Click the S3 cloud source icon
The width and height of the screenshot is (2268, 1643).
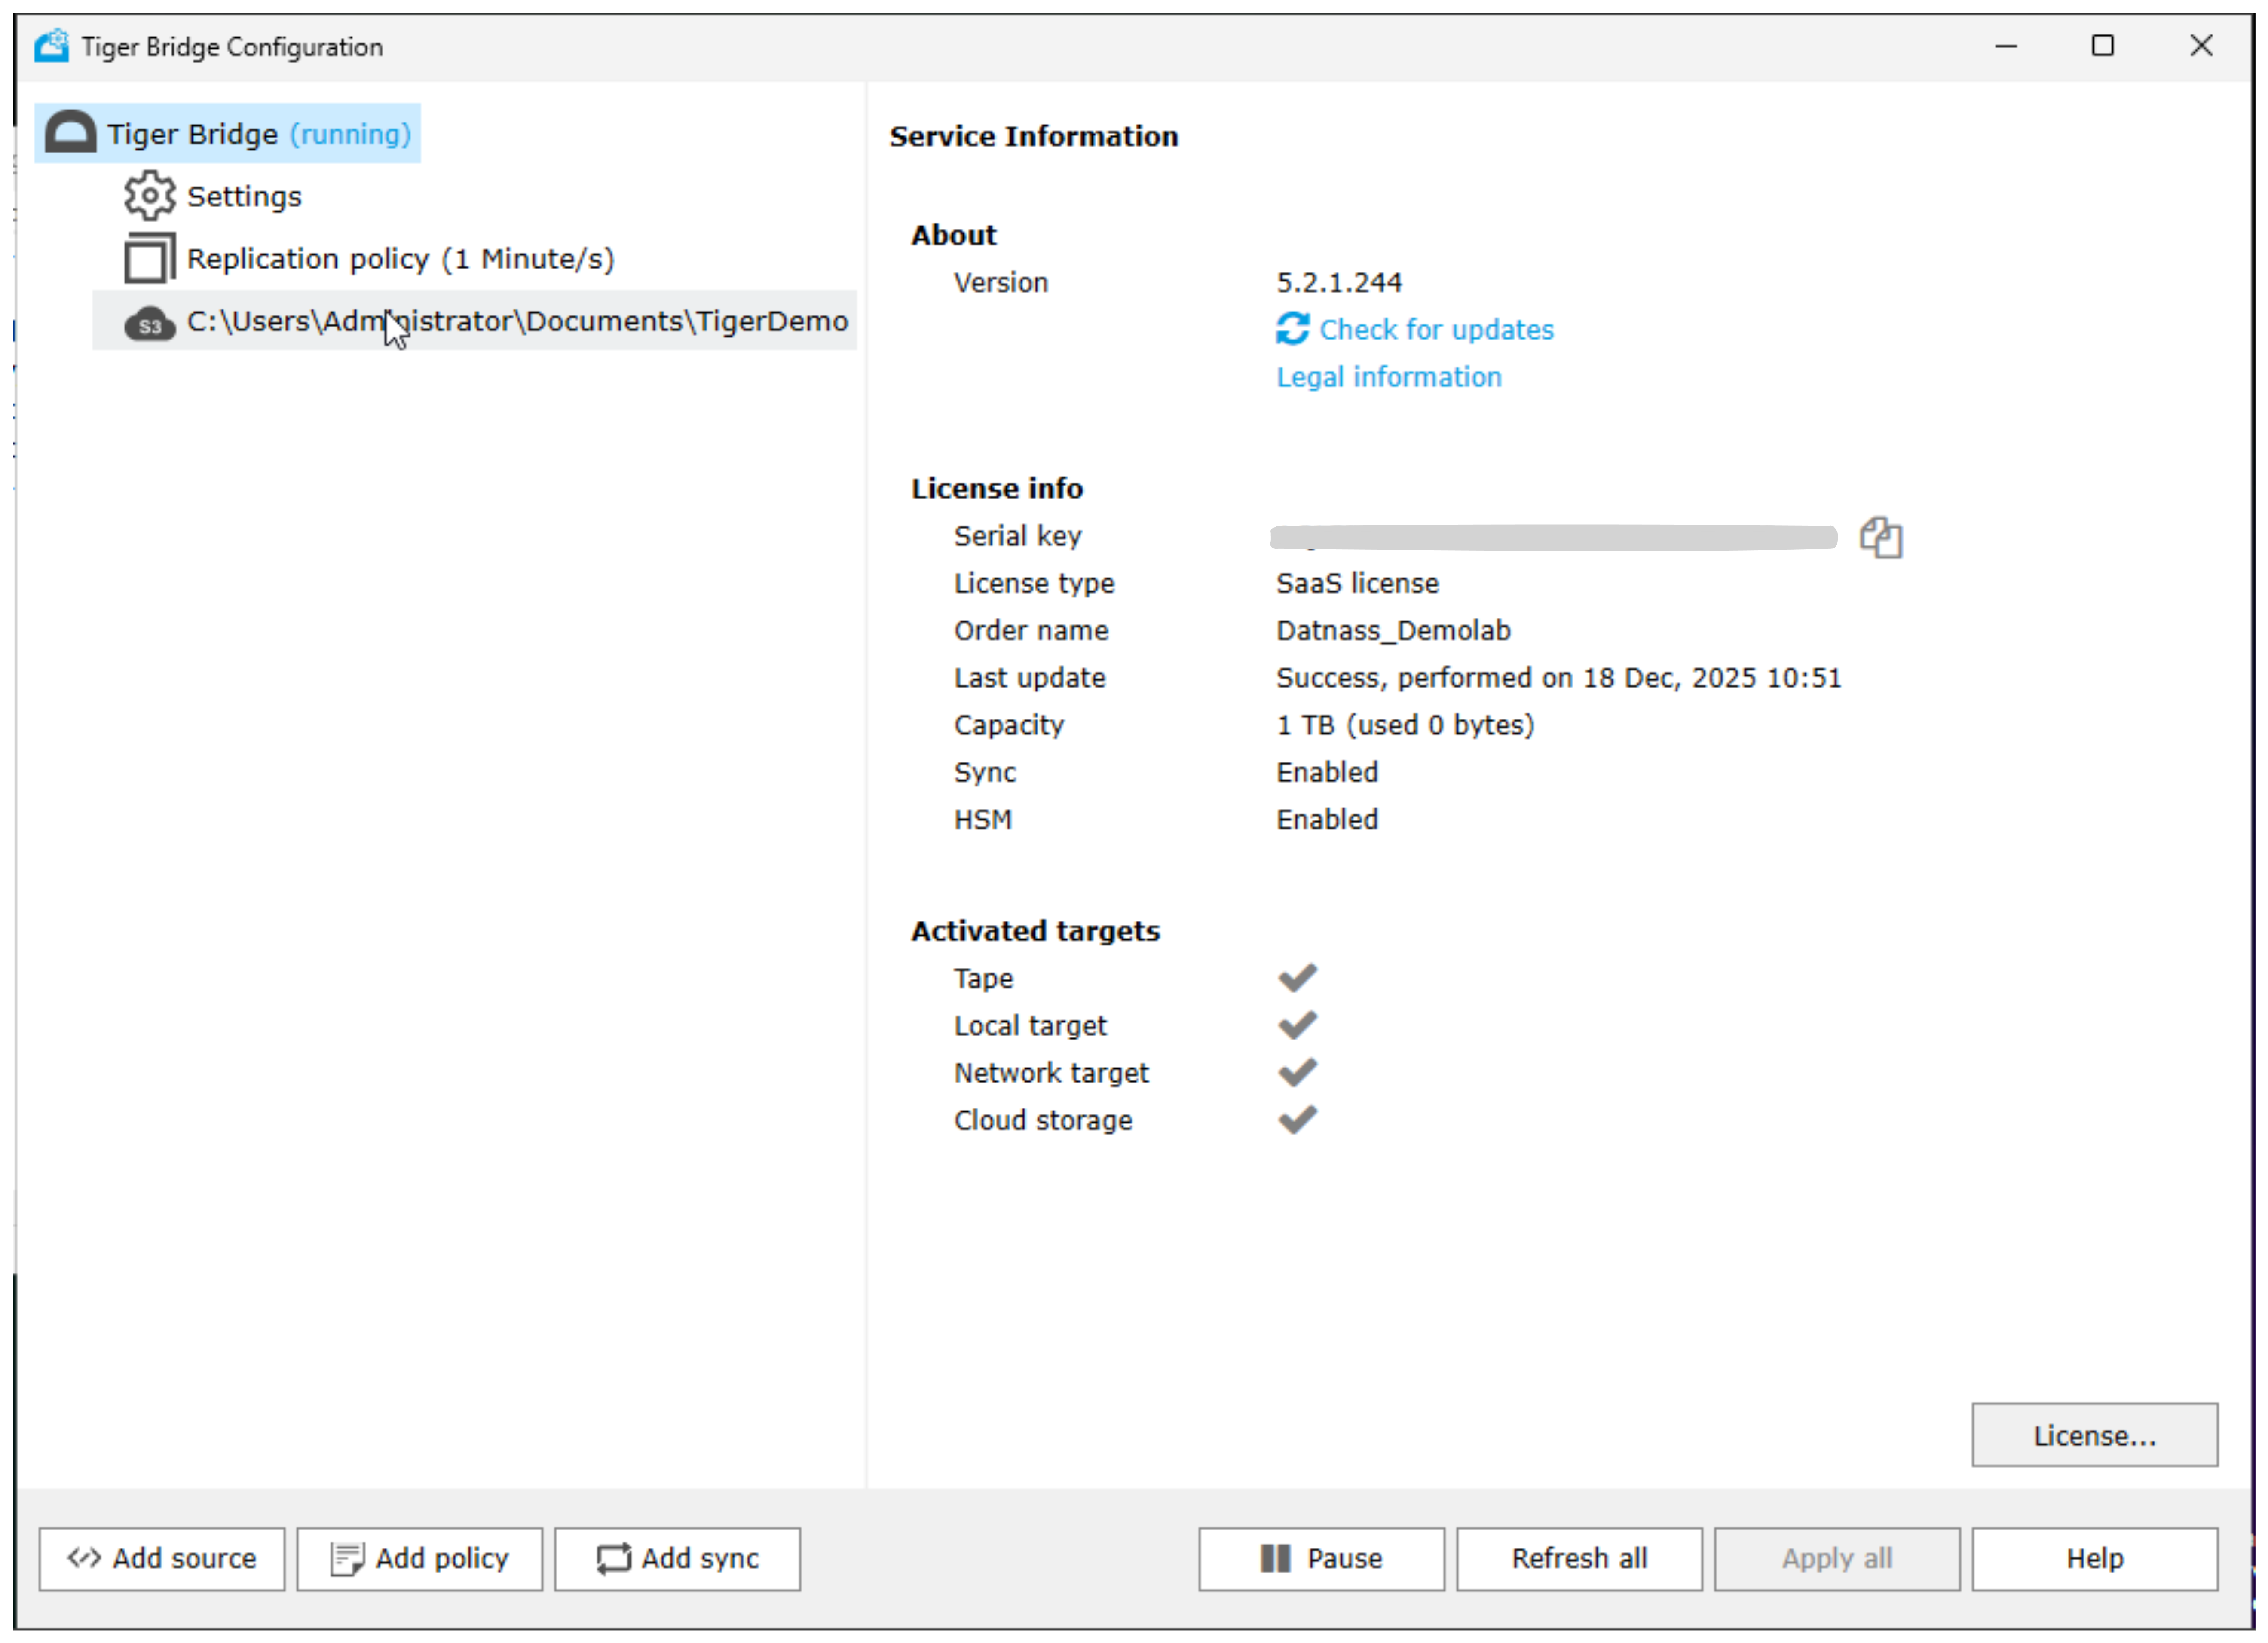(x=149, y=324)
